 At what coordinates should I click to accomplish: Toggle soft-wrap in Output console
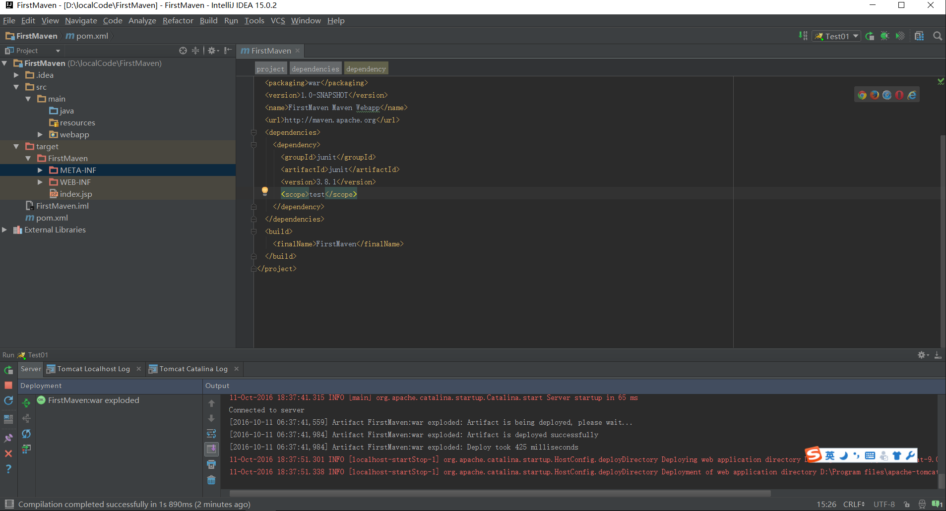click(x=211, y=434)
